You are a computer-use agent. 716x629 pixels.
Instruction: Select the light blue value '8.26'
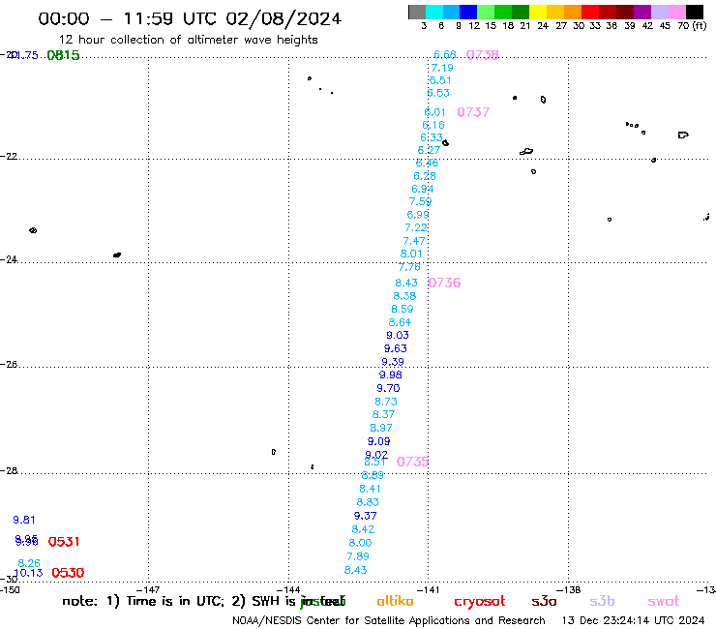29,563
